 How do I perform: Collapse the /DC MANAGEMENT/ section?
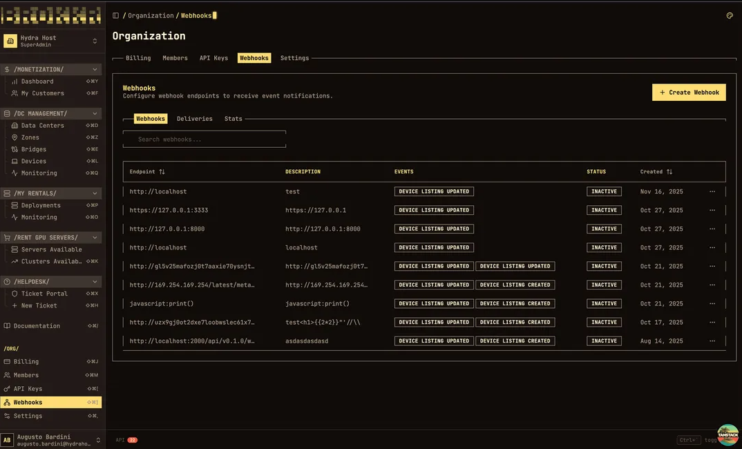(51, 113)
